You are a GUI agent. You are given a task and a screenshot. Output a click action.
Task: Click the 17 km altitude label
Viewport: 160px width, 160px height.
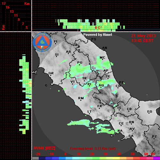click(x=4, y=4)
